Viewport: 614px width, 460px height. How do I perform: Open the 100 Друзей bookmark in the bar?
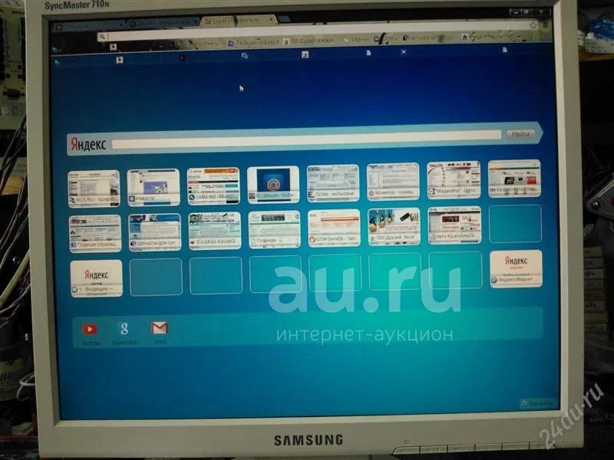point(309,41)
